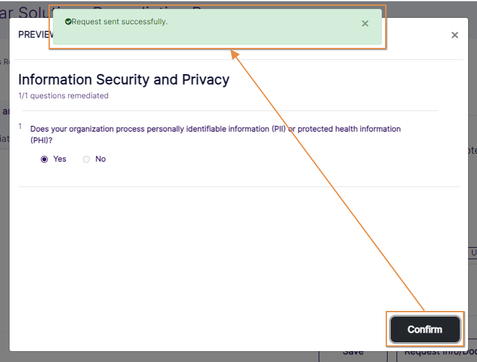Click the Information Security and Privacy heading
Image resolution: width=477 pixels, height=362 pixels.
(123, 80)
